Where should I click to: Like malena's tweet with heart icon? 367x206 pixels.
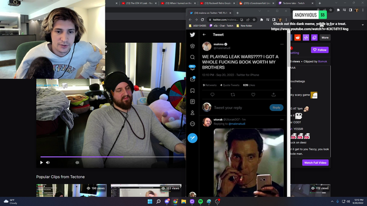coord(253,94)
